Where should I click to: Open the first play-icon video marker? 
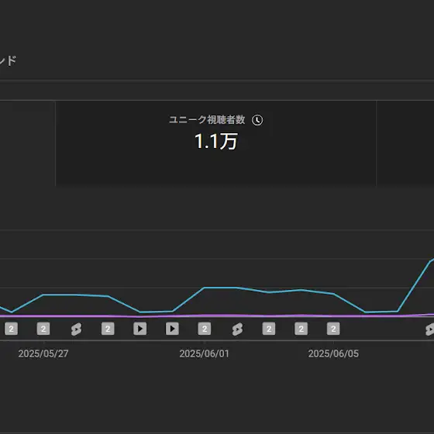coord(140,329)
